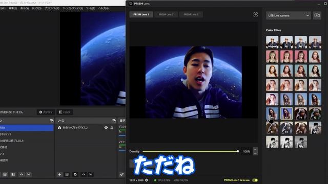Select the Original color filter thumbnail
The width and height of the screenshot is (328, 184).
272,42
